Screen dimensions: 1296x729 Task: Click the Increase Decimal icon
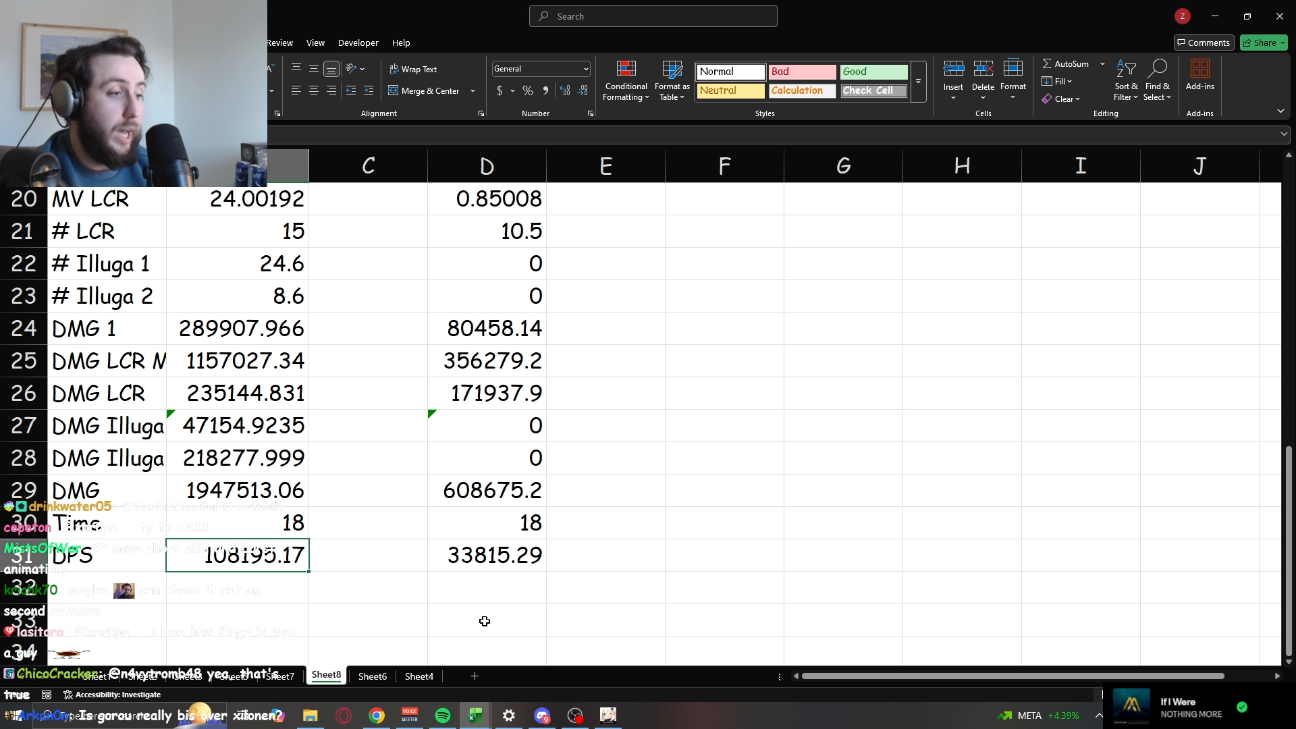tap(565, 90)
